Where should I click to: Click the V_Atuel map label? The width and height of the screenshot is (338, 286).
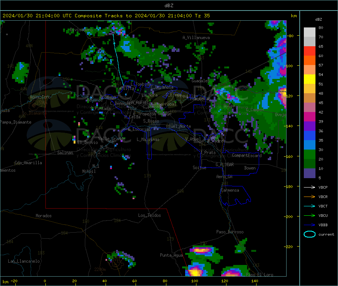(x=193, y=139)
